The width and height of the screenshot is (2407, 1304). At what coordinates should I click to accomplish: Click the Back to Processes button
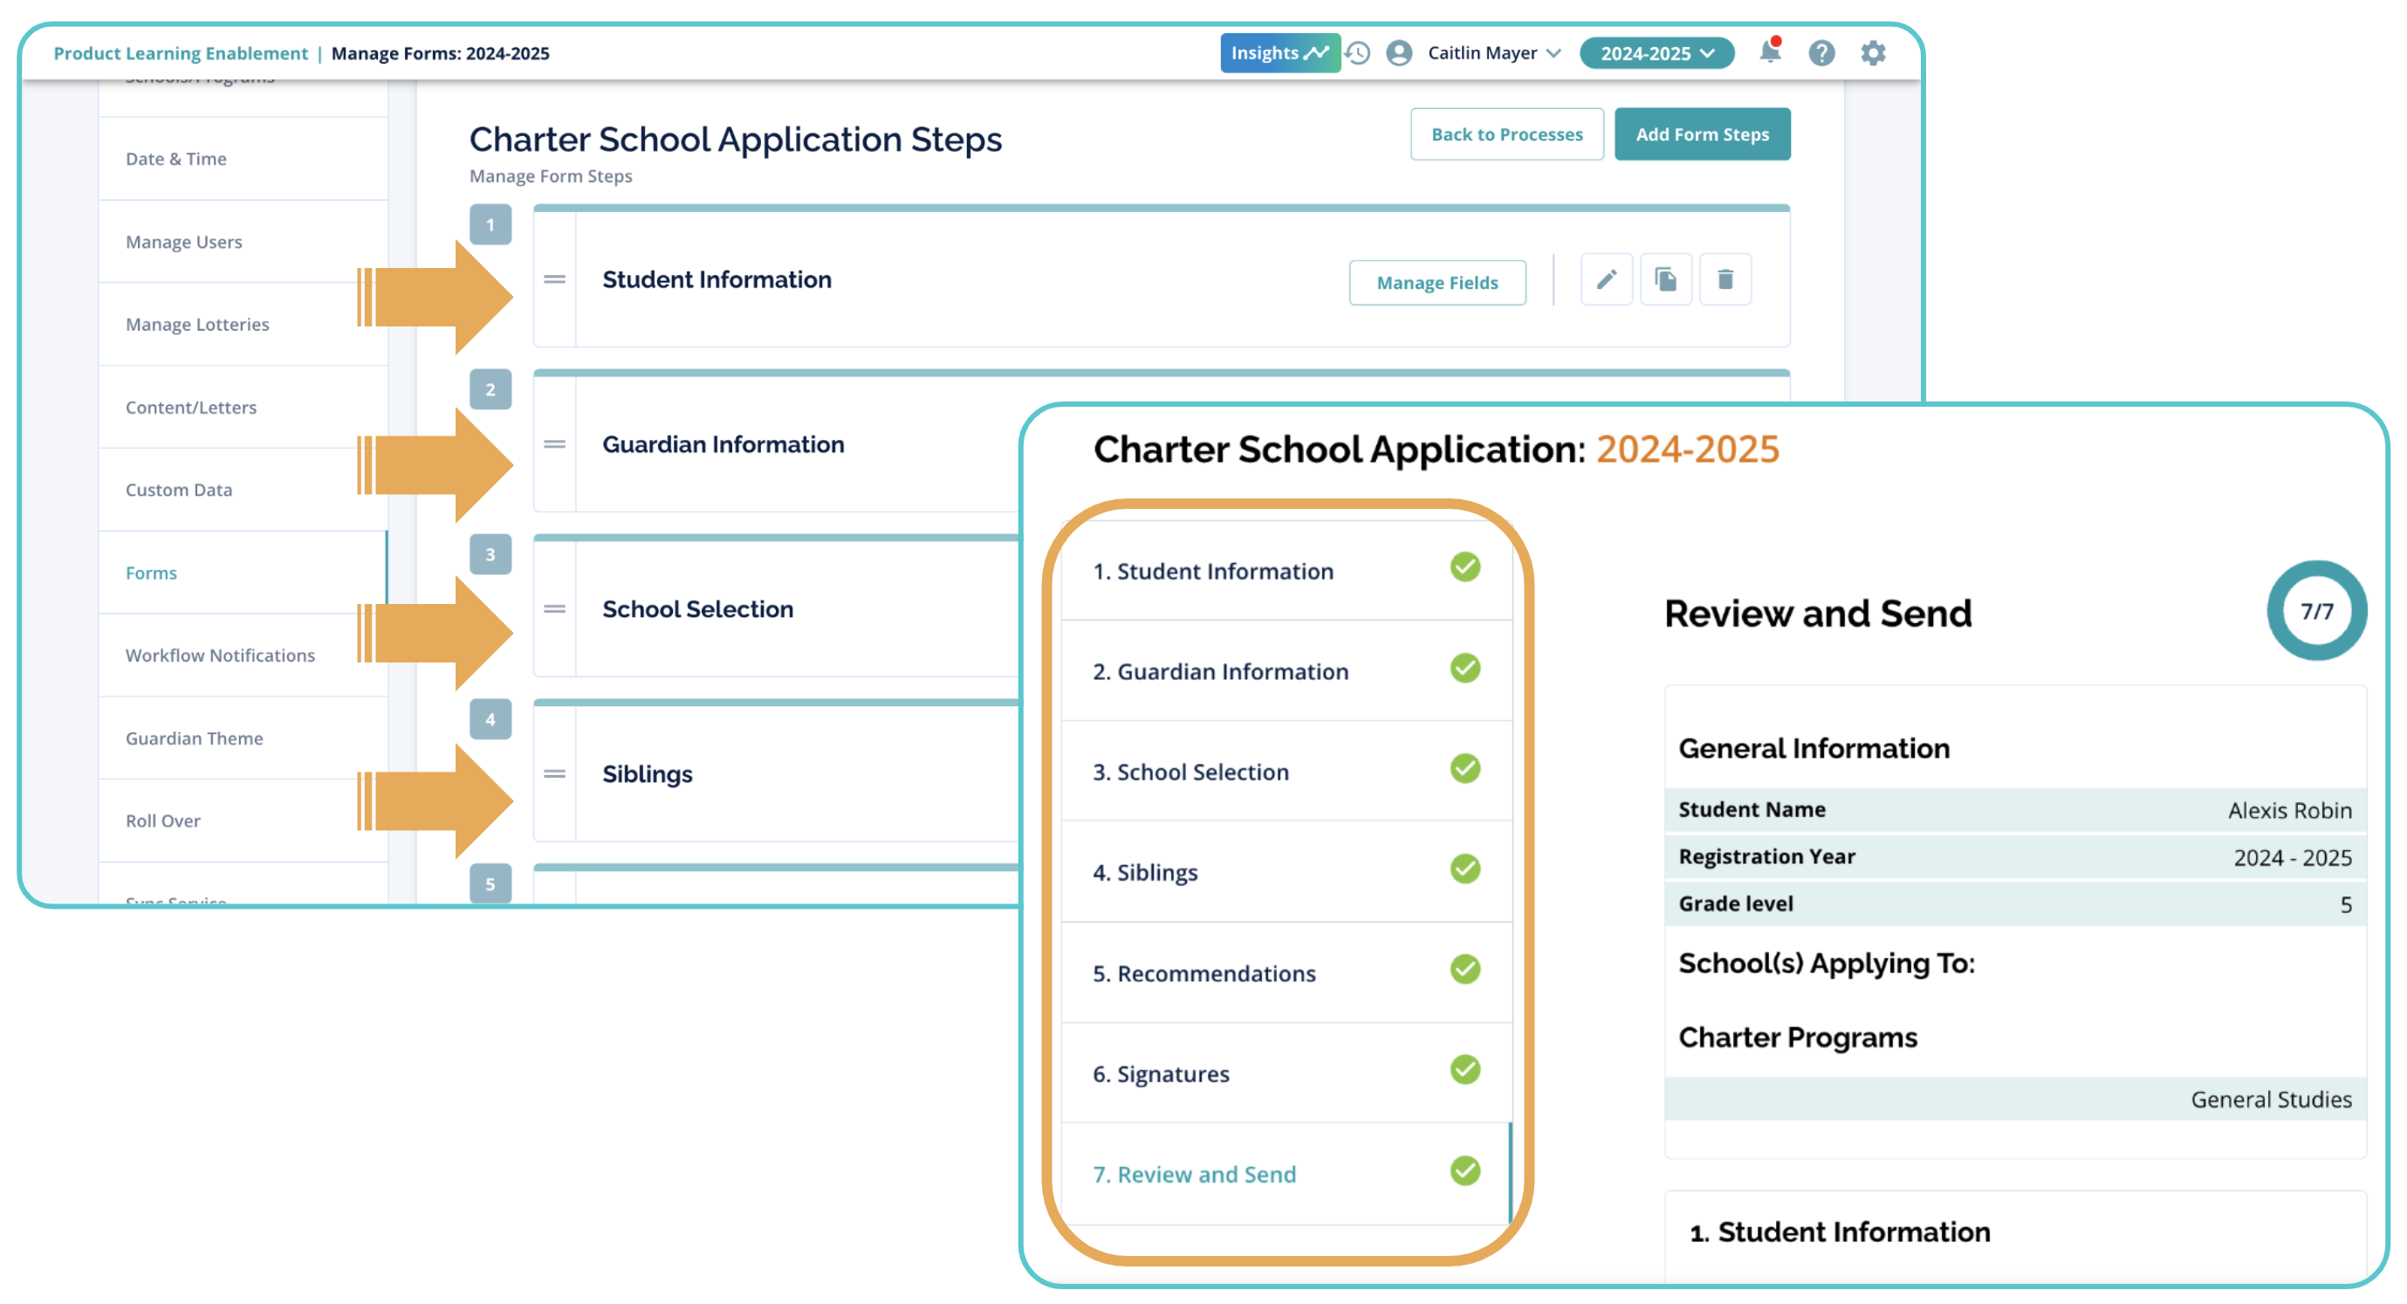(1506, 134)
